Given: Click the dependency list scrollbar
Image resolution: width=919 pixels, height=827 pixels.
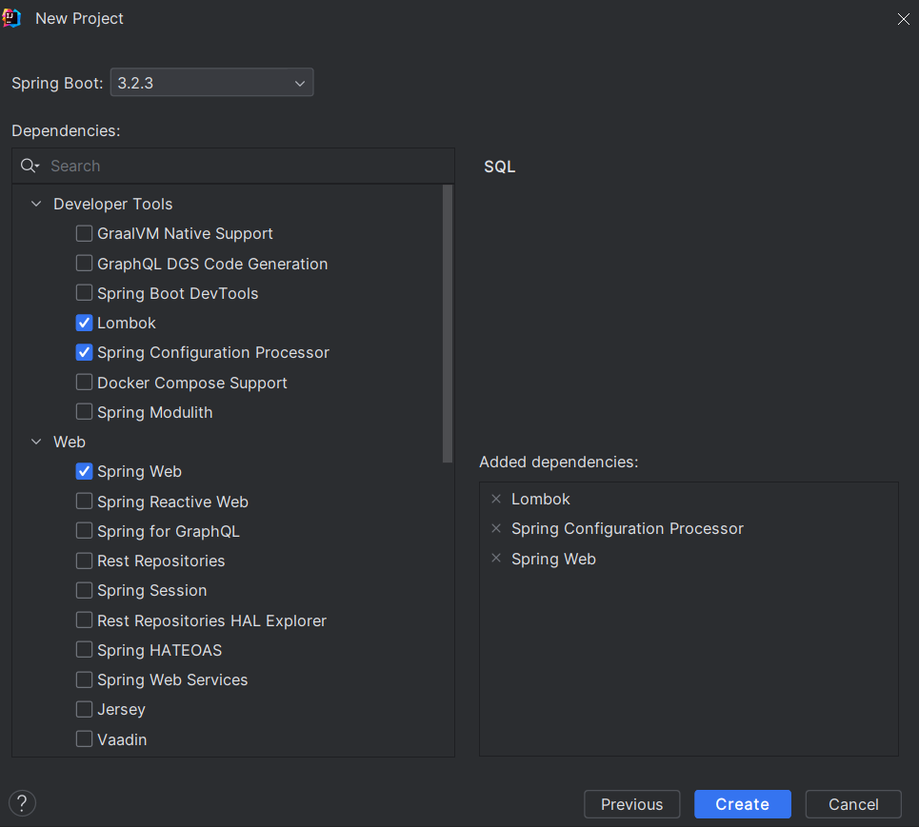Looking at the screenshot, I should click(x=448, y=324).
